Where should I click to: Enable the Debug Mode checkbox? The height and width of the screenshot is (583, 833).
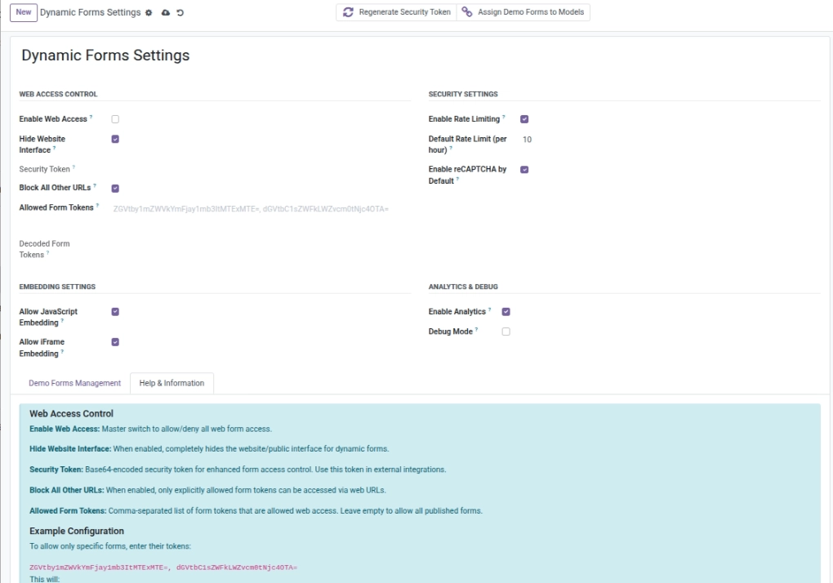[x=506, y=332]
